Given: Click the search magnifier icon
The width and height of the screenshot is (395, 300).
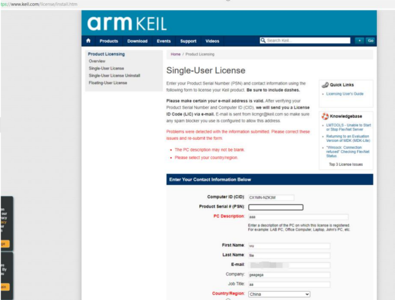Looking at the screenshot, I should tap(263, 40).
